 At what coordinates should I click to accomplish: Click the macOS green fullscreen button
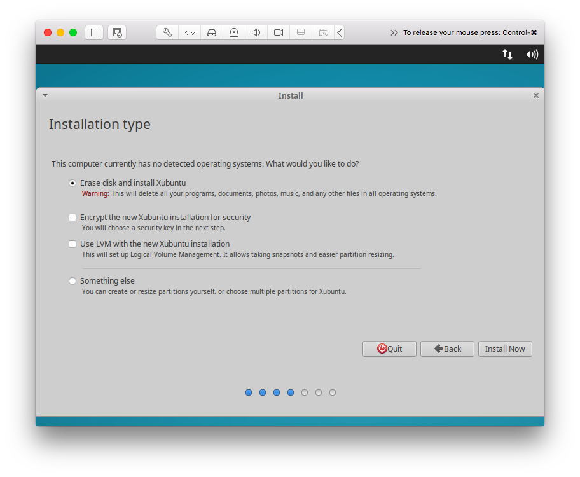coord(73,32)
